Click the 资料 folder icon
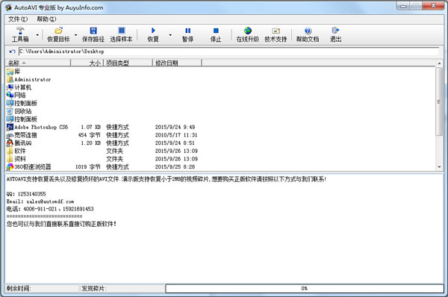Screen dimensions: 448x297 coord(10,159)
